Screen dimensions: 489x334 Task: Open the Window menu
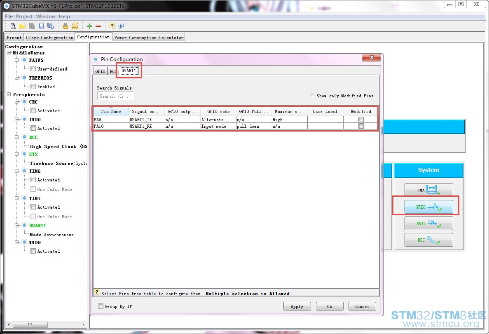point(46,16)
